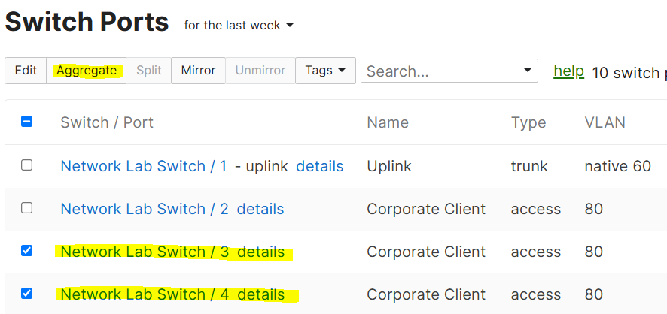Toggle the select-all header checkbox
667x314 pixels.
(27, 122)
